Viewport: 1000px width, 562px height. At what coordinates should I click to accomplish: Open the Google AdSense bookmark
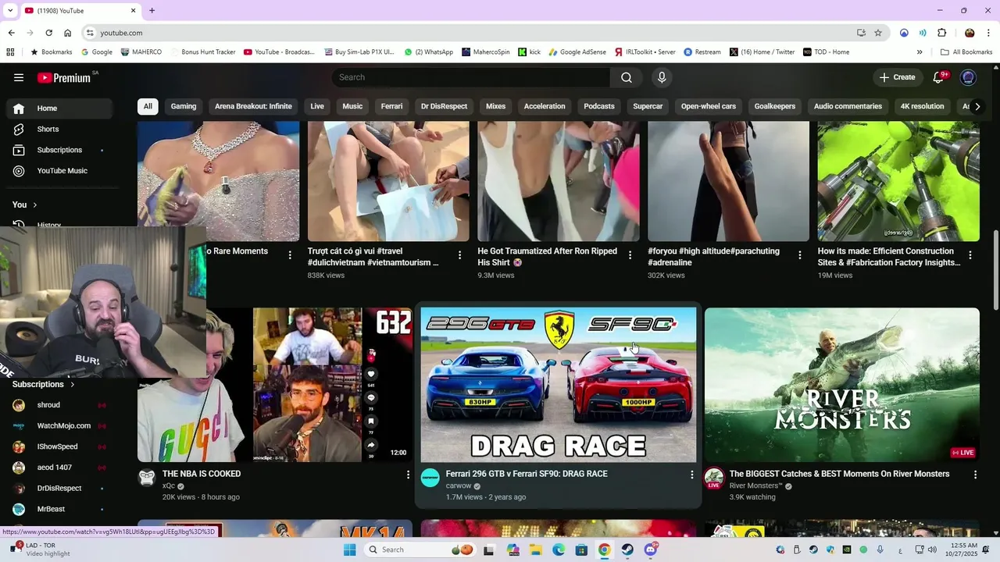point(577,52)
